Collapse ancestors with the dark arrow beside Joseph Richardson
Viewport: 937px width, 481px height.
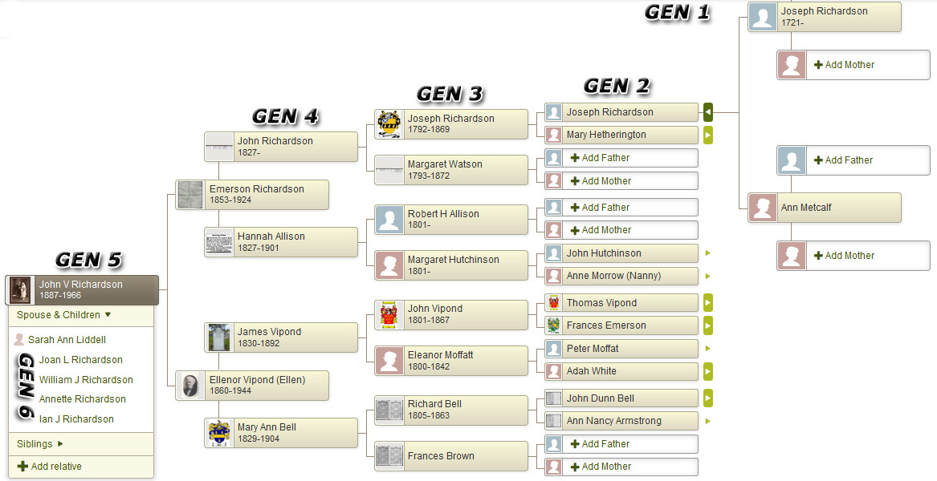pyautogui.click(x=708, y=112)
